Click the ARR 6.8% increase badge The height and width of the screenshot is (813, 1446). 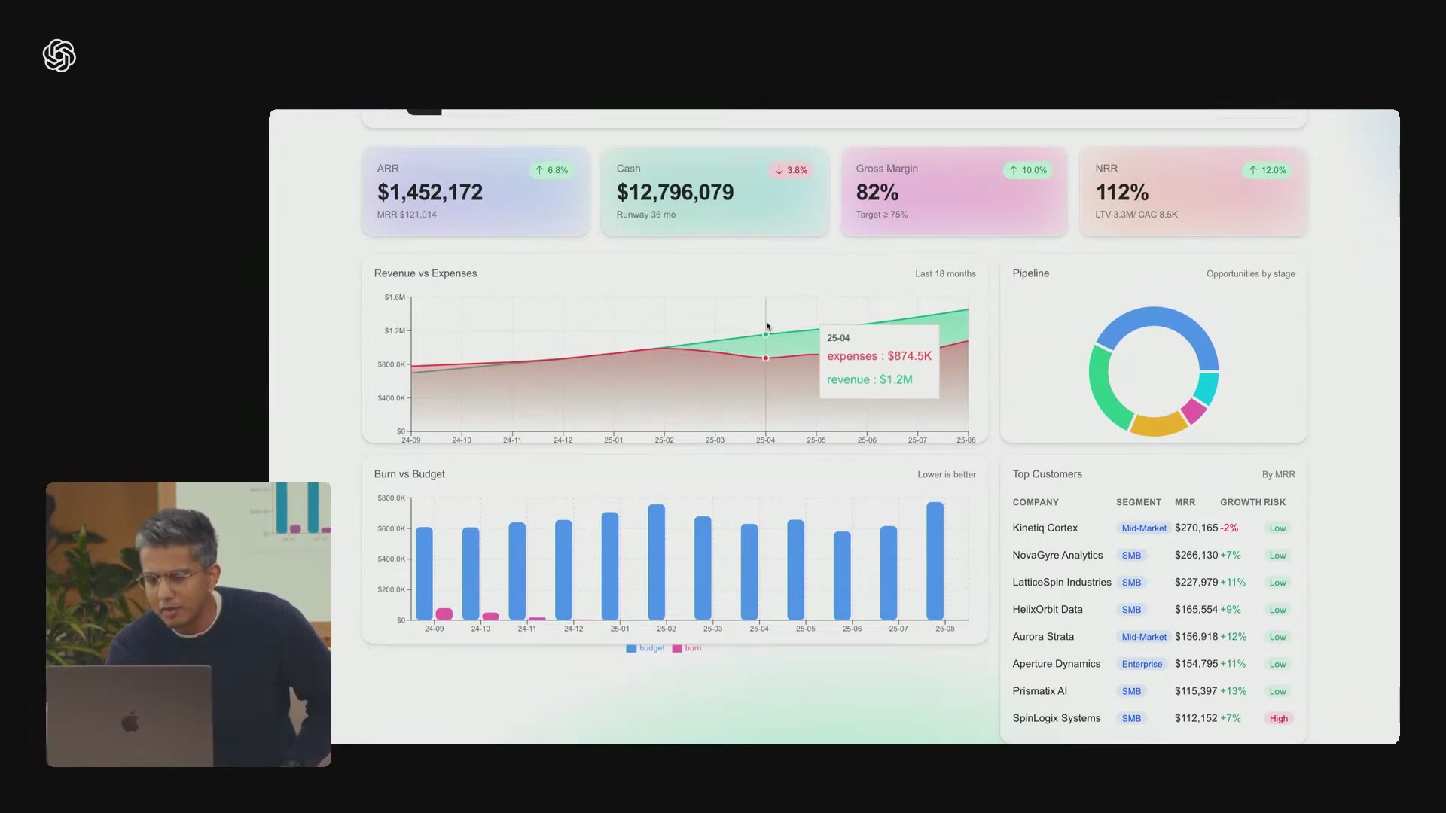pos(551,170)
